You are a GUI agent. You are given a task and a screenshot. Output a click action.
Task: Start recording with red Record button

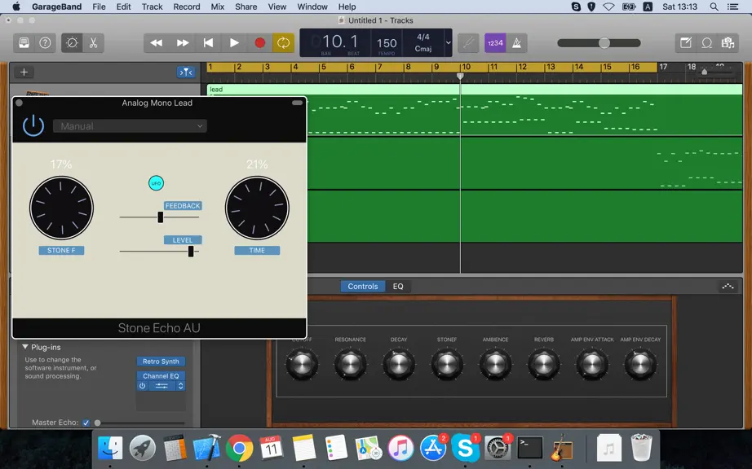[x=260, y=43]
